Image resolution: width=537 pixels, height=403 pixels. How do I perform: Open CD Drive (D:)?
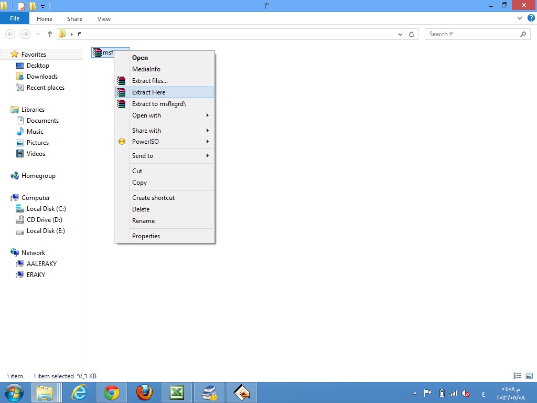click(x=44, y=220)
